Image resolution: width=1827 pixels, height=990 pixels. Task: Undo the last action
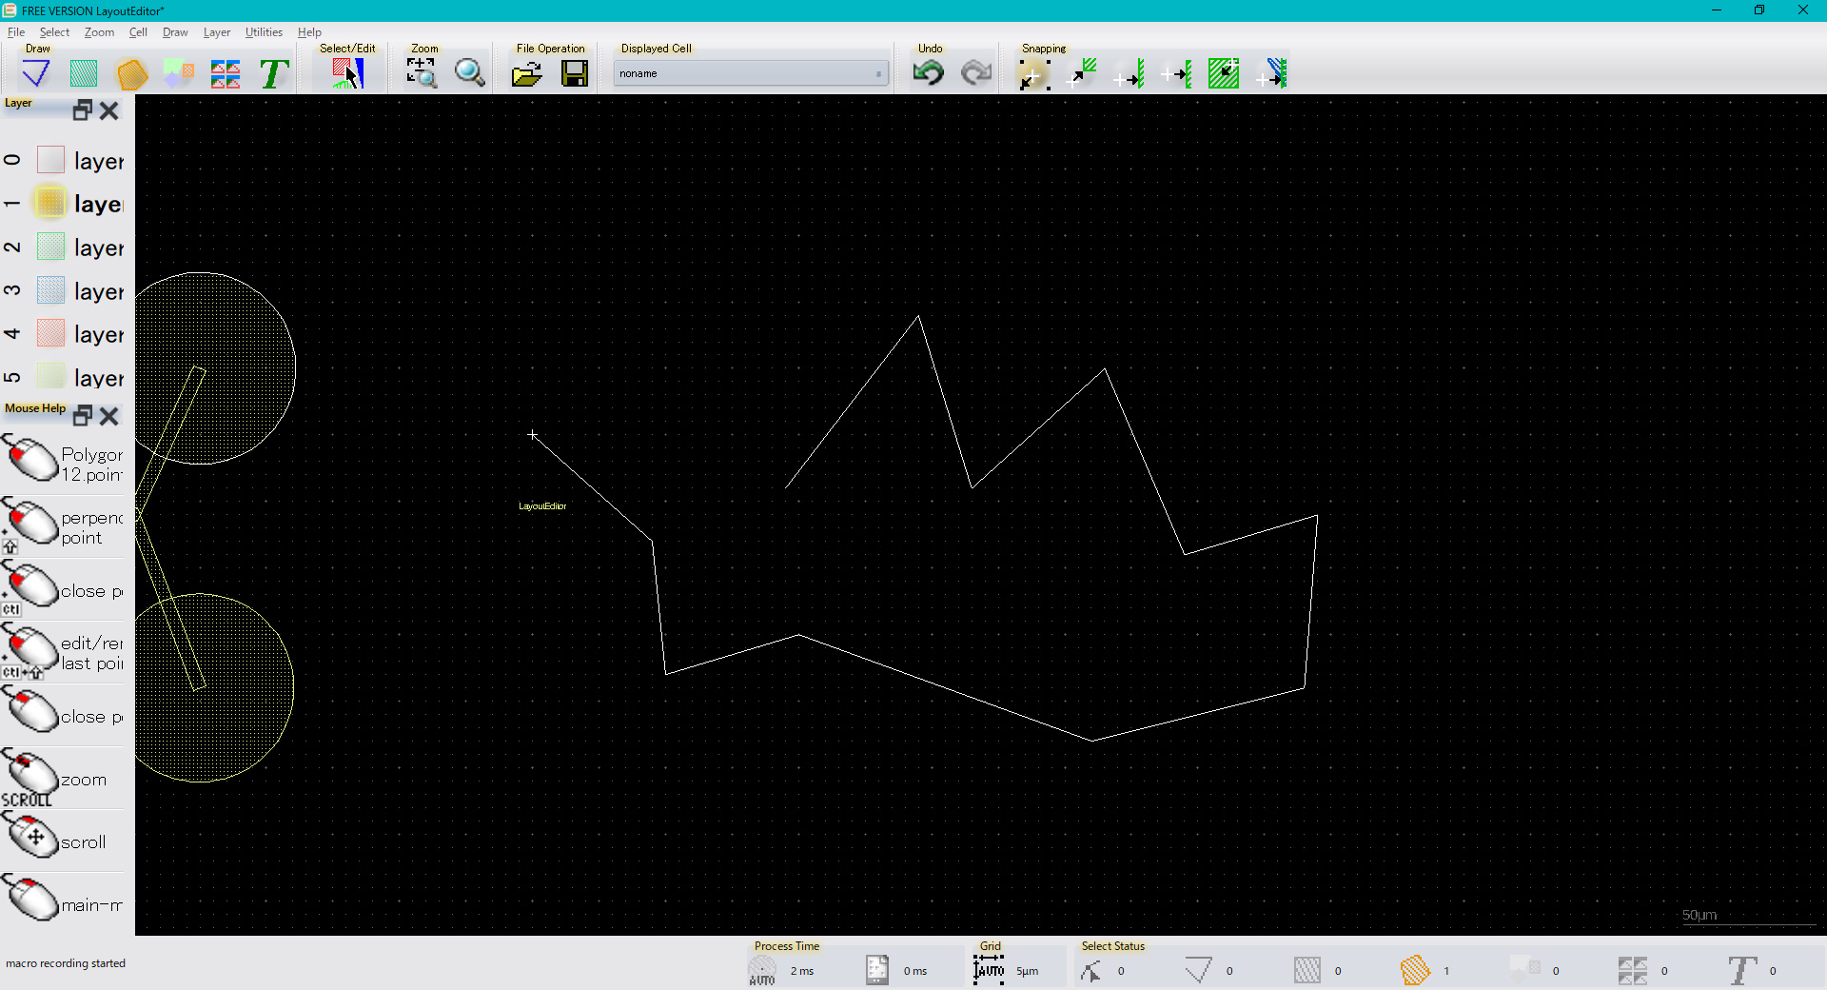(928, 73)
